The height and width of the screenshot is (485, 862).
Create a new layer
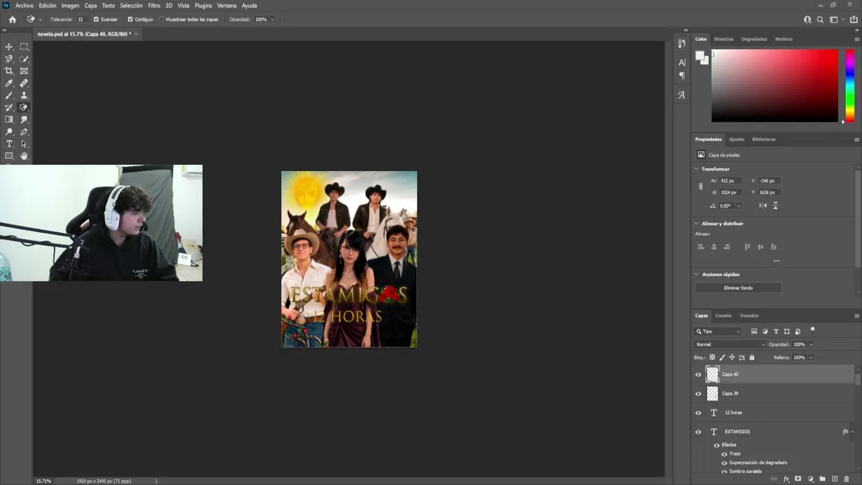834,479
